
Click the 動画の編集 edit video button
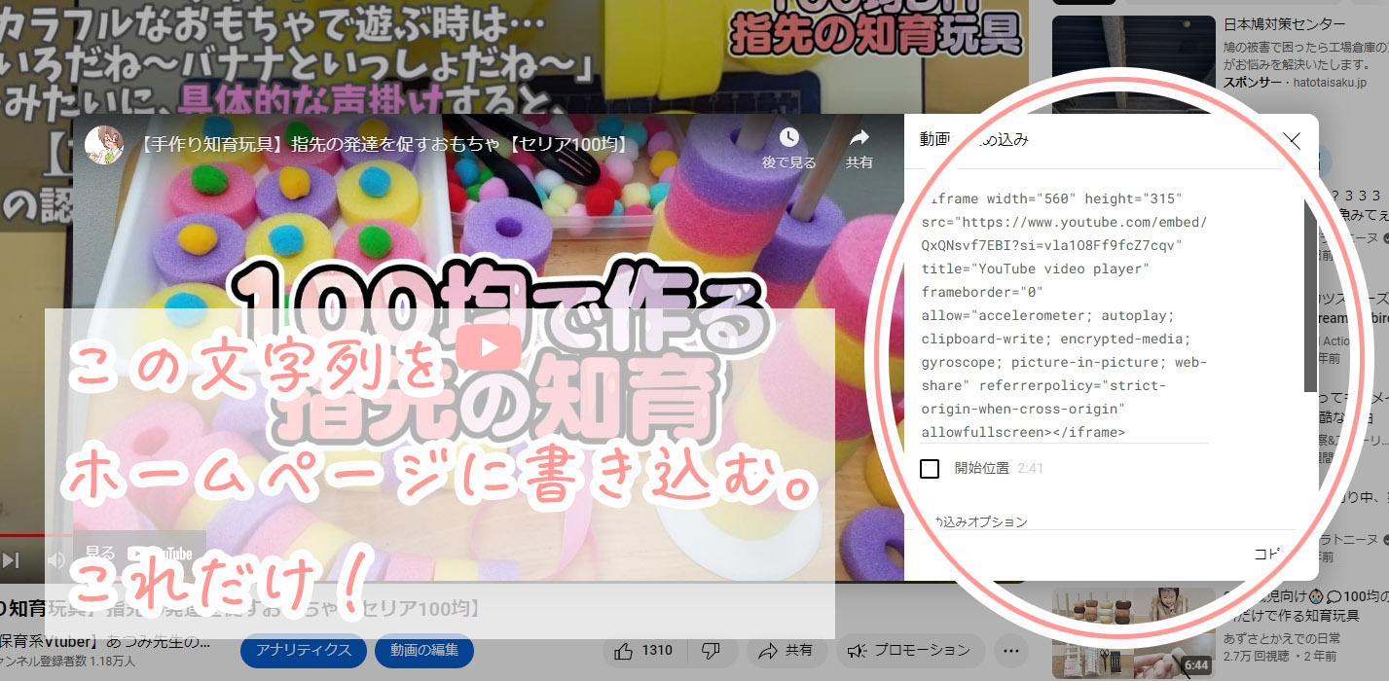coord(424,650)
